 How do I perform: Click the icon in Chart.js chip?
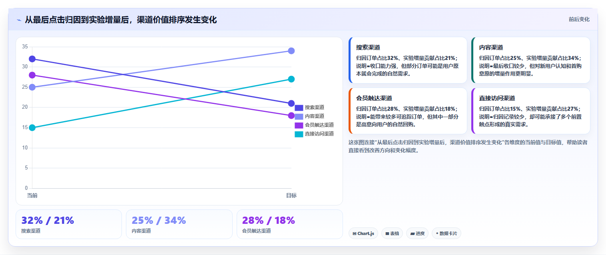point(355,233)
